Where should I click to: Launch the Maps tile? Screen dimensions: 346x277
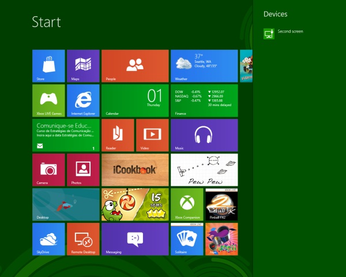pyautogui.click(x=83, y=66)
